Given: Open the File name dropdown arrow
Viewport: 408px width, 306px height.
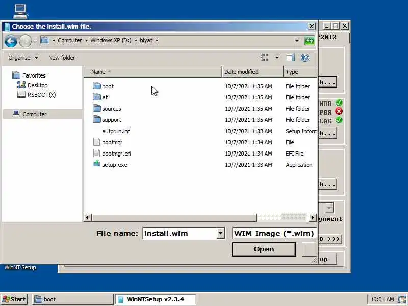Looking at the screenshot, I should click(x=221, y=233).
